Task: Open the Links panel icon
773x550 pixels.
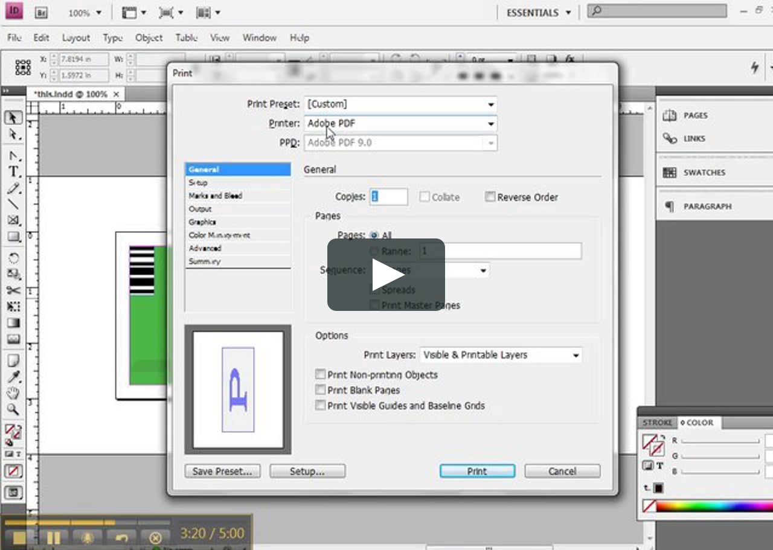Action: tap(669, 138)
